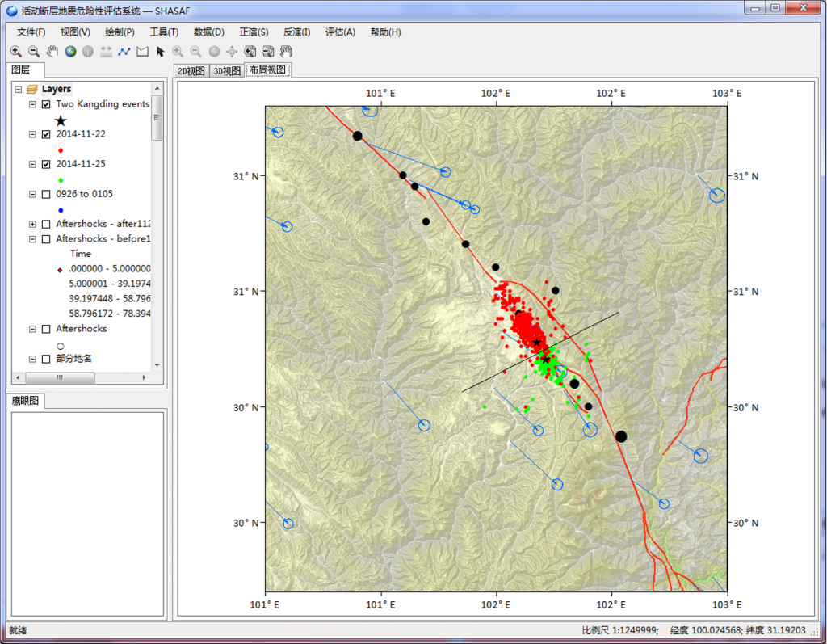Select the zoom in magnifier tool
Viewport: 827px width, 644px height.
pyautogui.click(x=15, y=52)
